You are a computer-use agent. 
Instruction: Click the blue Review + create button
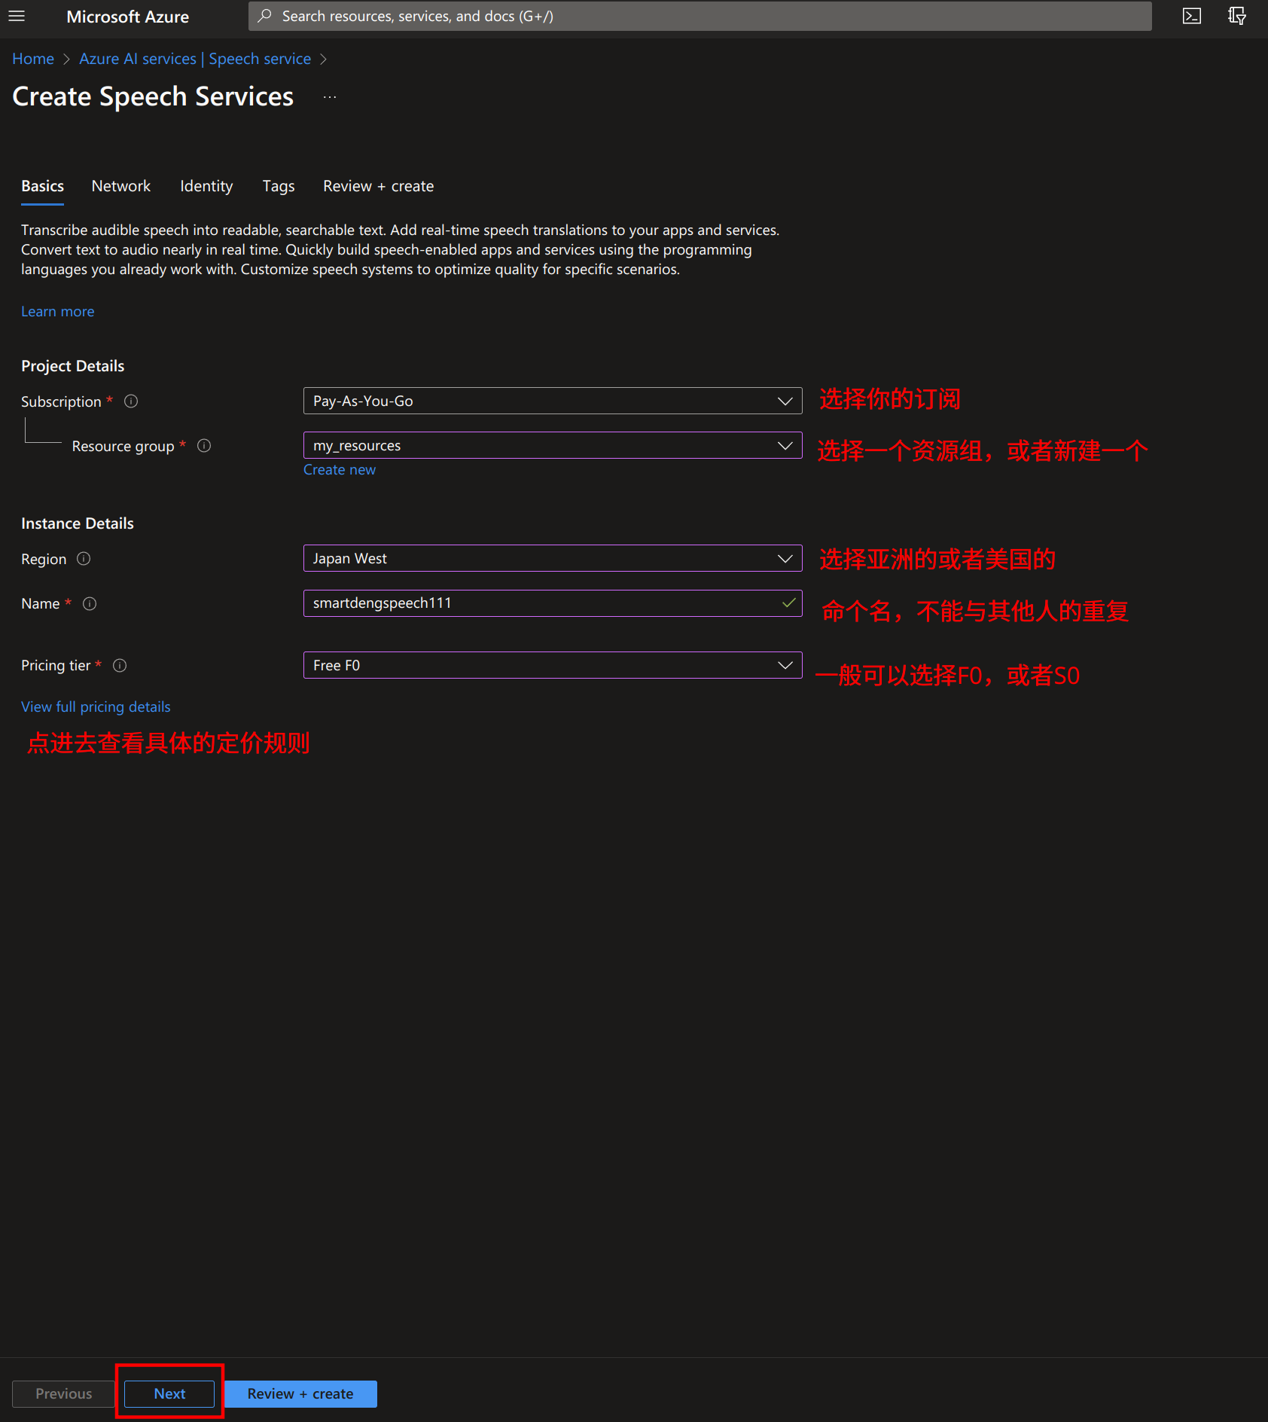(300, 1393)
